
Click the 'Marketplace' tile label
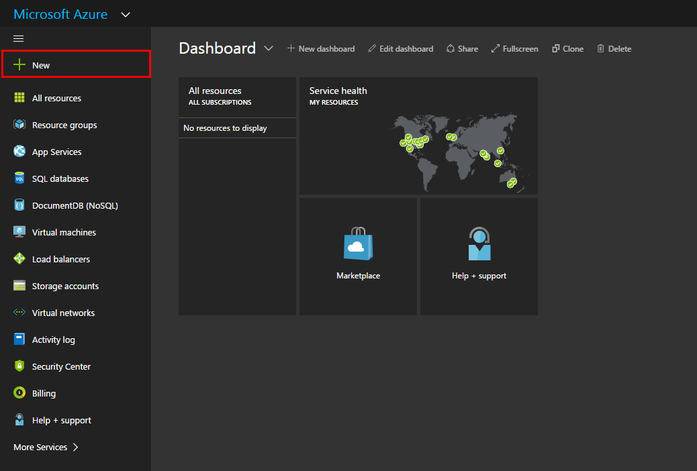coord(359,276)
